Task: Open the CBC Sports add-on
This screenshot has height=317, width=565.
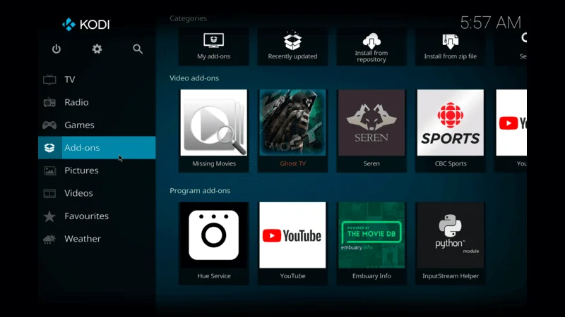Action: pyautogui.click(x=451, y=130)
